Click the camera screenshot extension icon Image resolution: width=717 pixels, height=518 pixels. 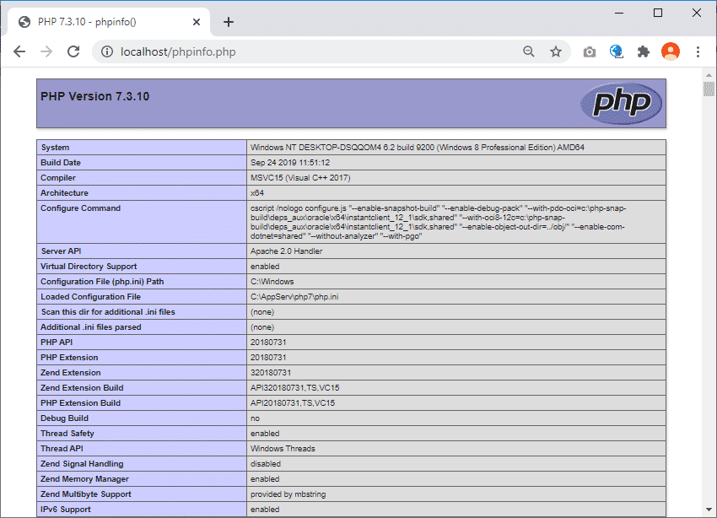[x=590, y=52]
